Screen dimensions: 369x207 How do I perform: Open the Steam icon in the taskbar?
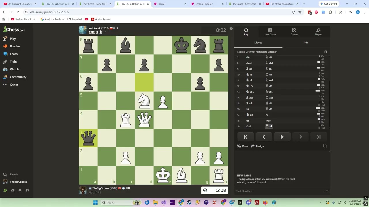click(189, 202)
